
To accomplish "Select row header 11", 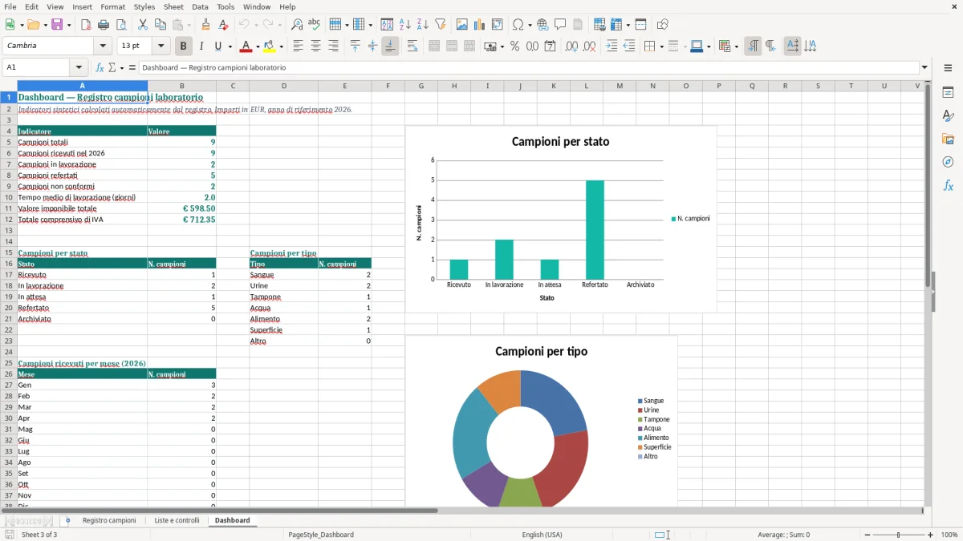I will tap(9, 208).
